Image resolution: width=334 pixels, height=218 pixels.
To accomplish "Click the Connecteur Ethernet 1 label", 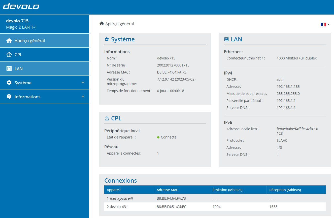I will pos(246,58).
